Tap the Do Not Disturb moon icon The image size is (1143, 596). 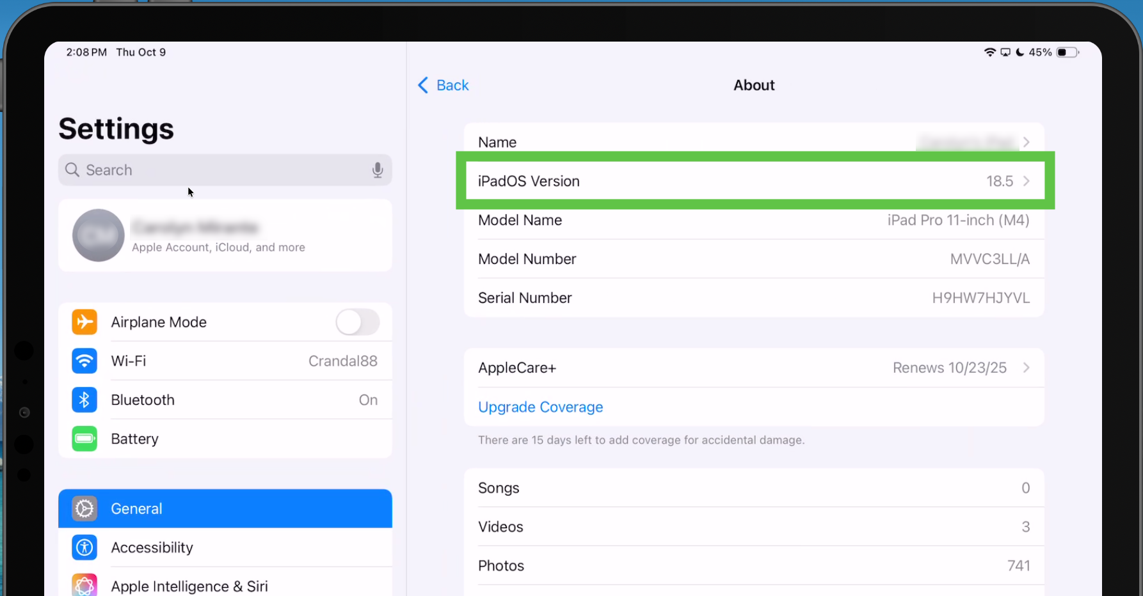click(1020, 52)
